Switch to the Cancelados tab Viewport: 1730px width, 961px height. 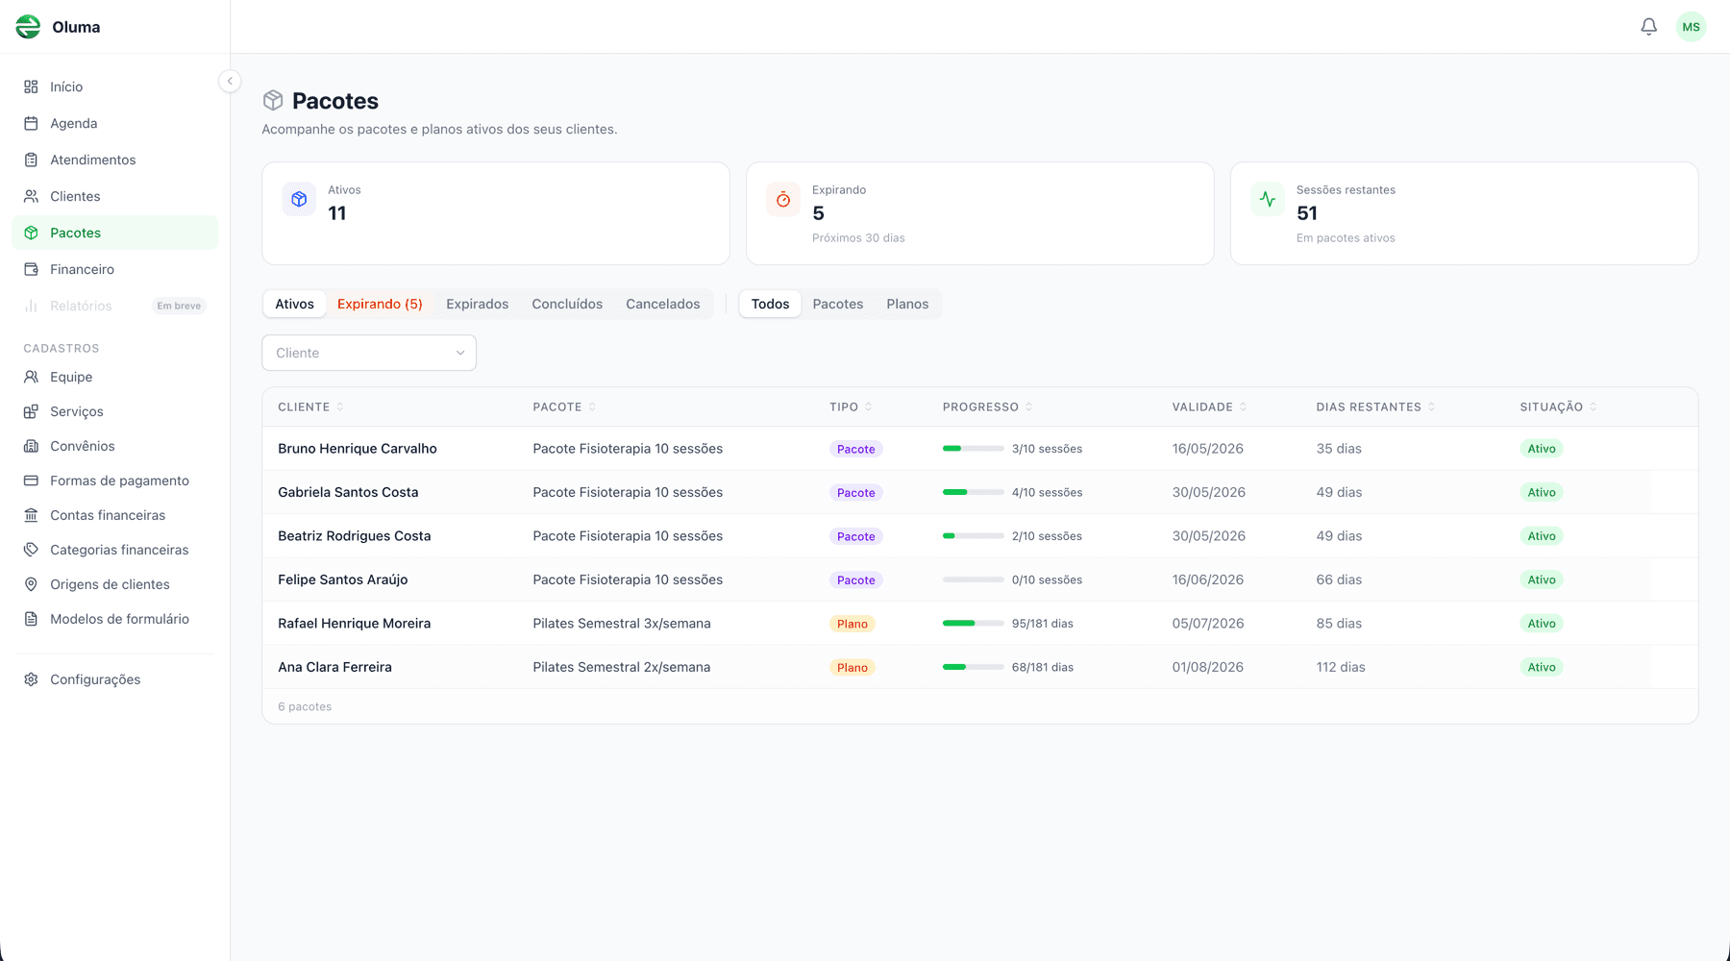coord(662,304)
